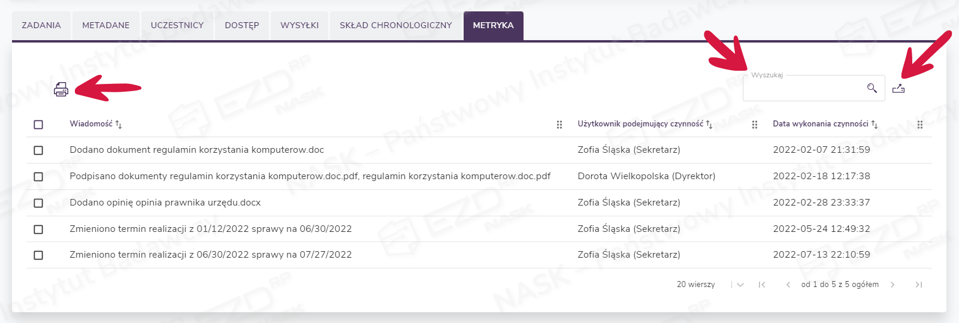
Task: Go to the first page arrow
Action: coord(762,285)
